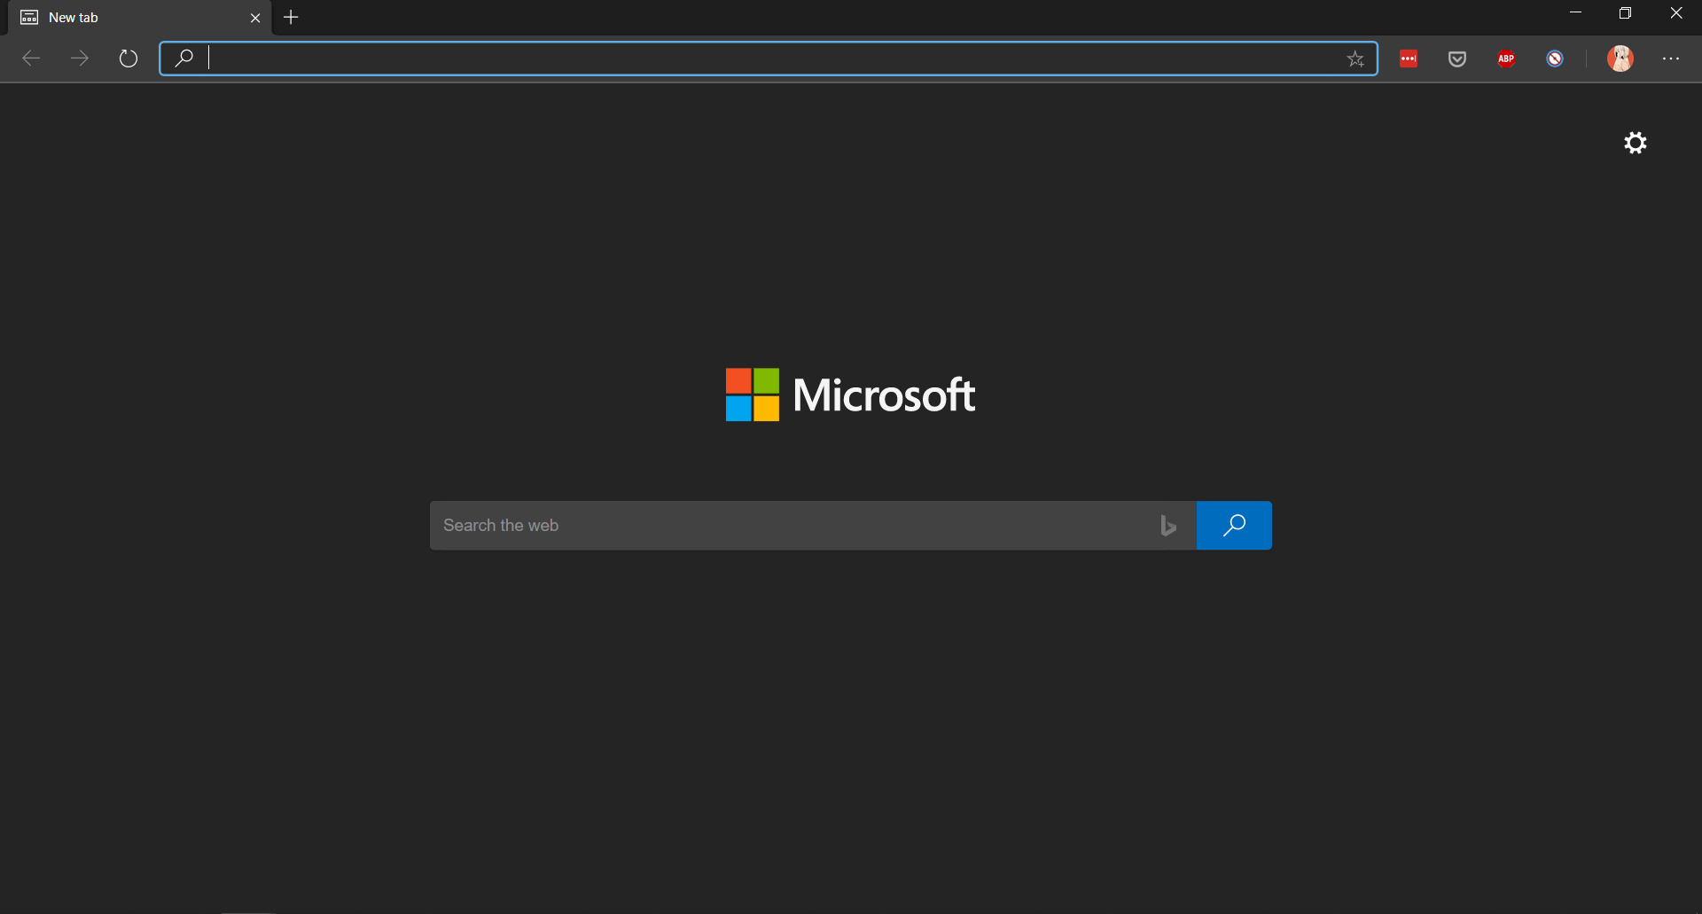
Task: Restore down the browser window
Action: point(1625,13)
